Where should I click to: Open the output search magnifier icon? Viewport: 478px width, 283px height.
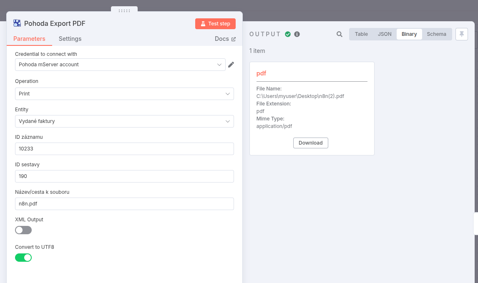pos(339,34)
